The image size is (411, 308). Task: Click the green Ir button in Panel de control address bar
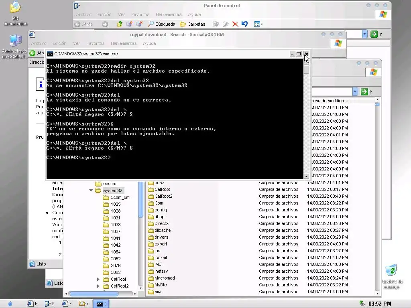376,34
